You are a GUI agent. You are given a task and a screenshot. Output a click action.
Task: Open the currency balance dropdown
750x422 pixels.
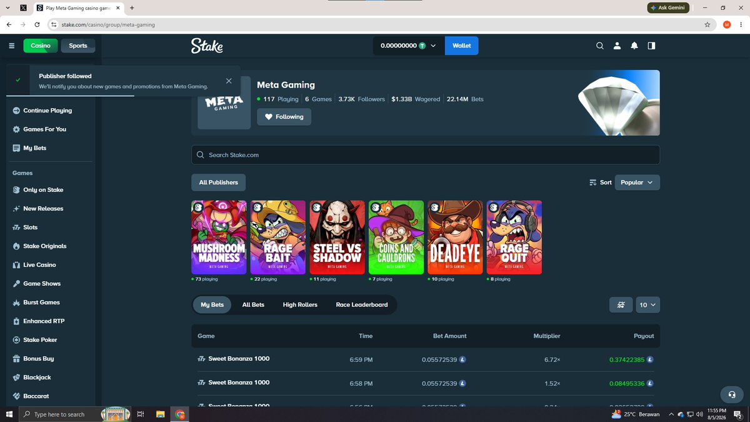(409, 46)
